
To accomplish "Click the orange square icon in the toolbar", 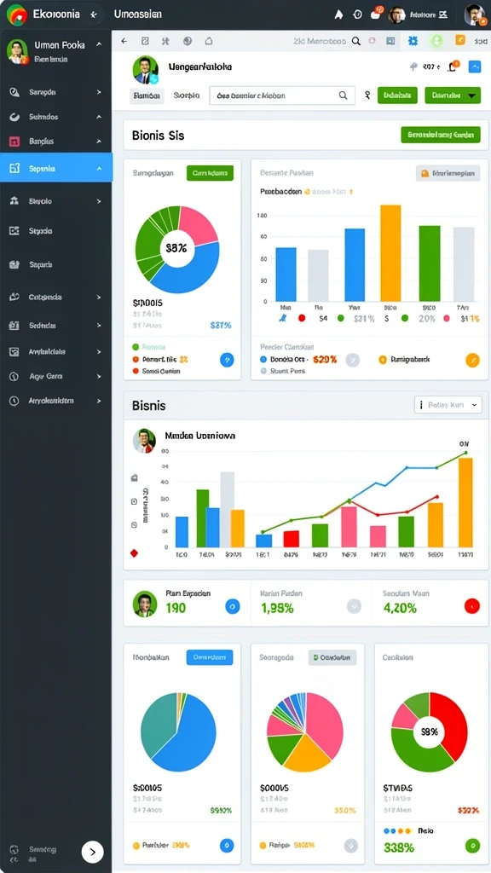I will click(460, 39).
